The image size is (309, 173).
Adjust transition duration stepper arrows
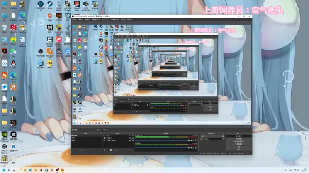coord(223,139)
